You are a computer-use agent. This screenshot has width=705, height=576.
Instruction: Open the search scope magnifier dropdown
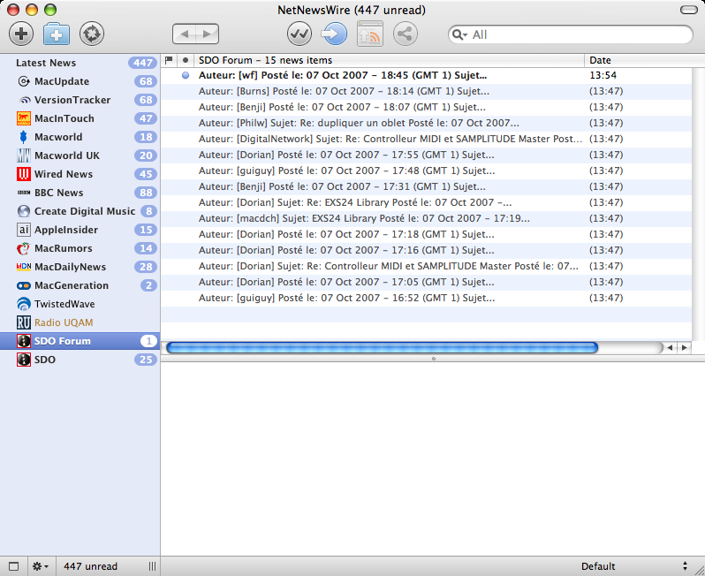(x=459, y=34)
